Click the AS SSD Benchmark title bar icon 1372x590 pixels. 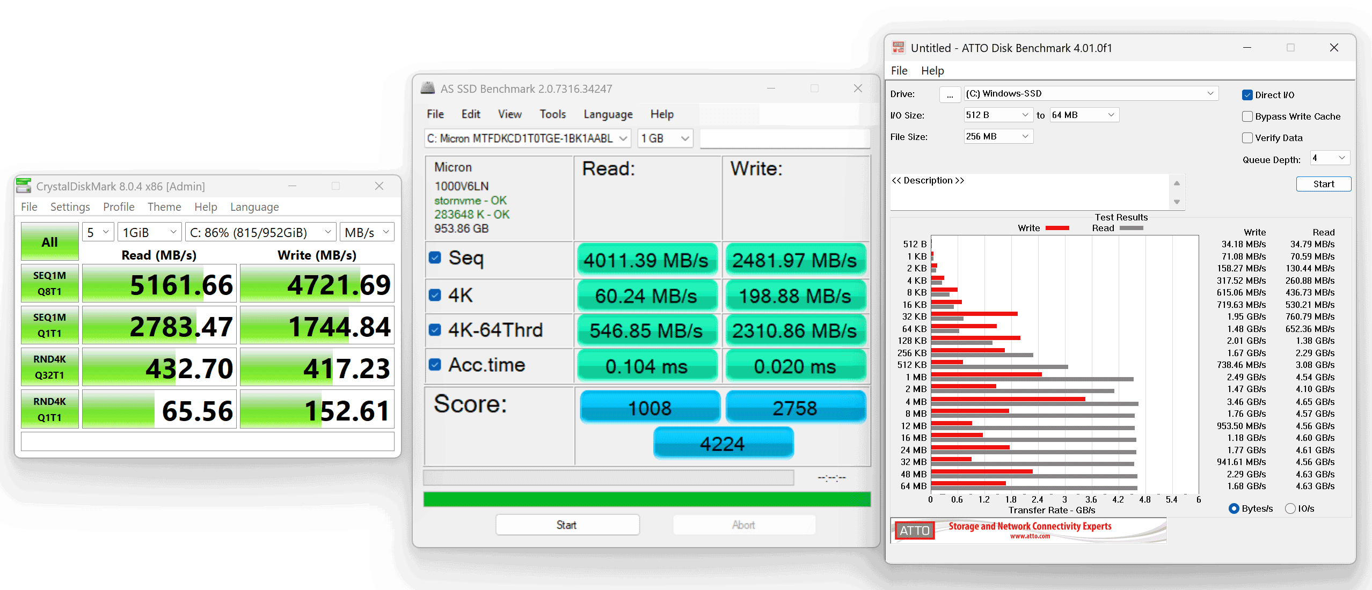coord(428,88)
